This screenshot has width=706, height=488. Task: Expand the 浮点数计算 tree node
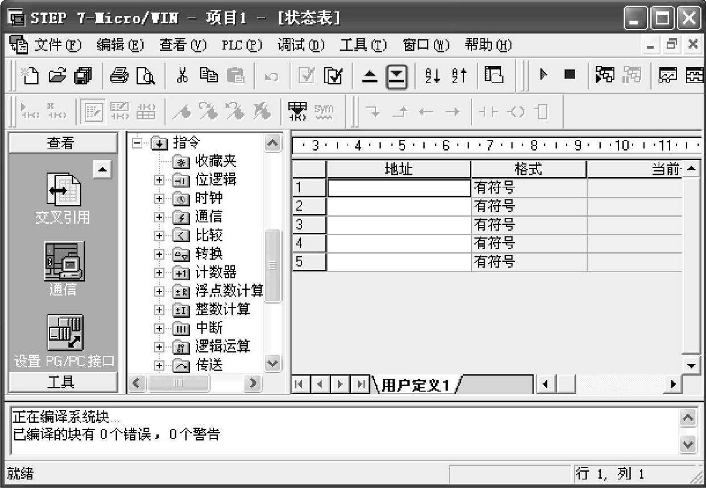pos(159,291)
